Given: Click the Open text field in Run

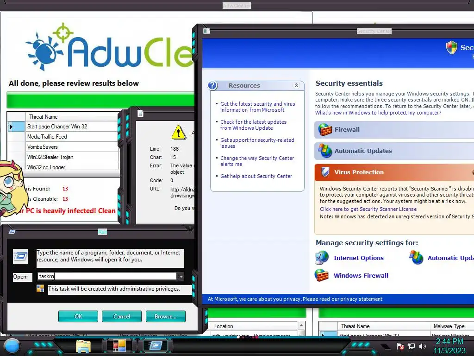Looking at the screenshot, I should (107, 276).
